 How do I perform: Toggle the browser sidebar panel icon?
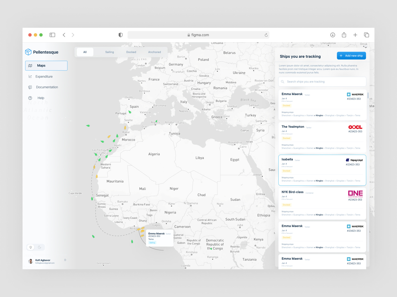(x=52, y=35)
